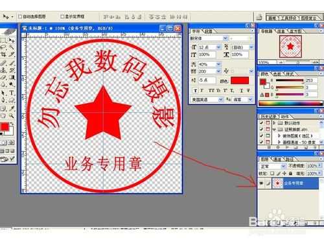Expand the 装饰图案(选区) action
Screen dimensions: 324x243
[279, 135]
